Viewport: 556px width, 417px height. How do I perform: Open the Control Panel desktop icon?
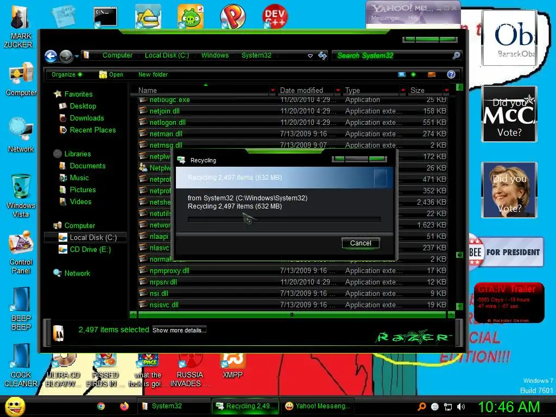point(21,252)
